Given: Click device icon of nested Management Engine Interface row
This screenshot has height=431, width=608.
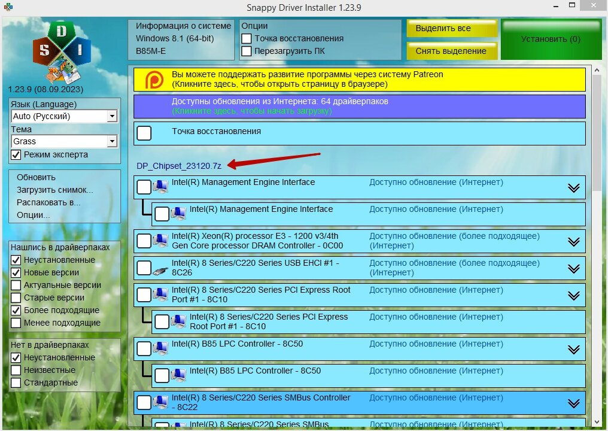Looking at the screenshot, I should pyautogui.click(x=178, y=214).
